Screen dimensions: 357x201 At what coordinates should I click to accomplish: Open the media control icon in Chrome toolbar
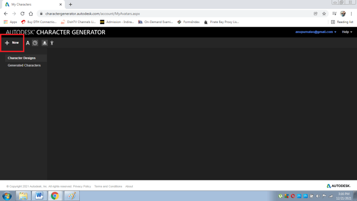click(334, 14)
